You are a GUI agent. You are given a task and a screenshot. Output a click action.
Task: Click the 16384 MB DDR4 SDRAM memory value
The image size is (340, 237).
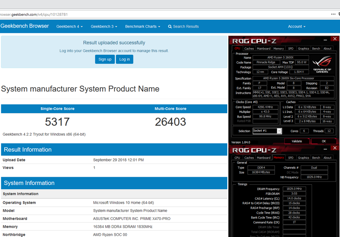click(x=123, y=226)
